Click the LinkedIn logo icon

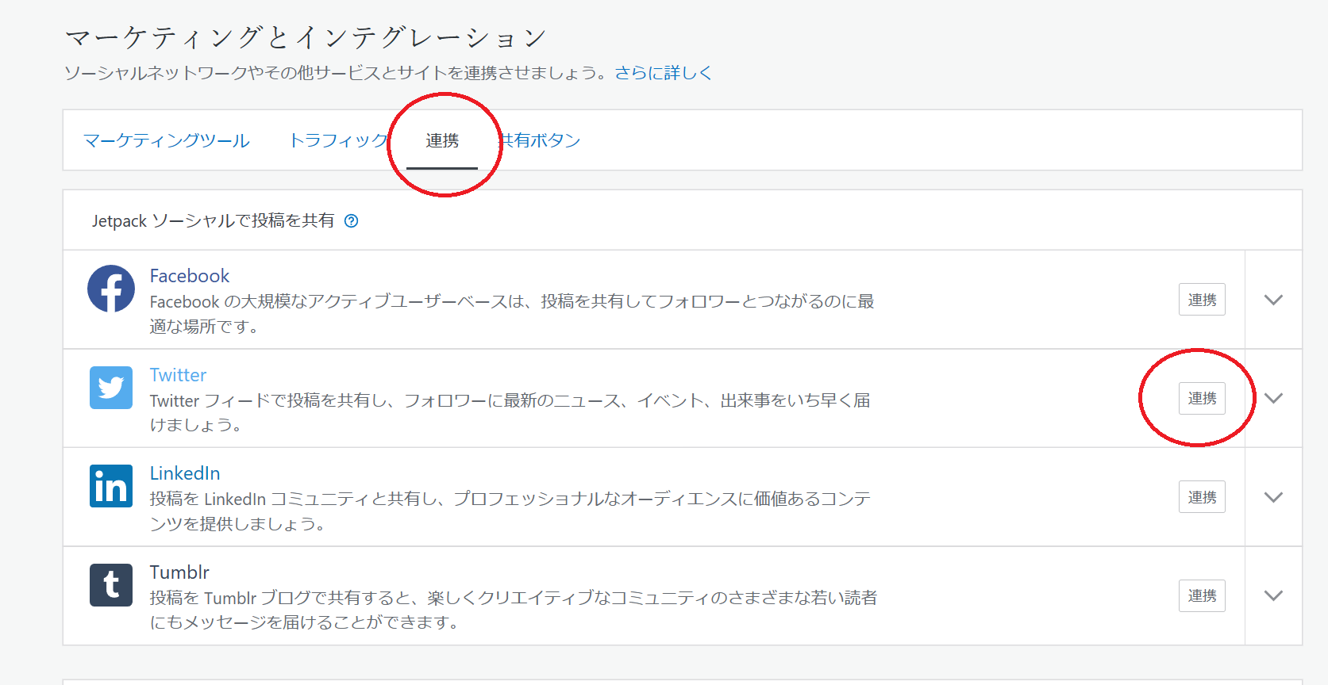click(x=111, y=486)
